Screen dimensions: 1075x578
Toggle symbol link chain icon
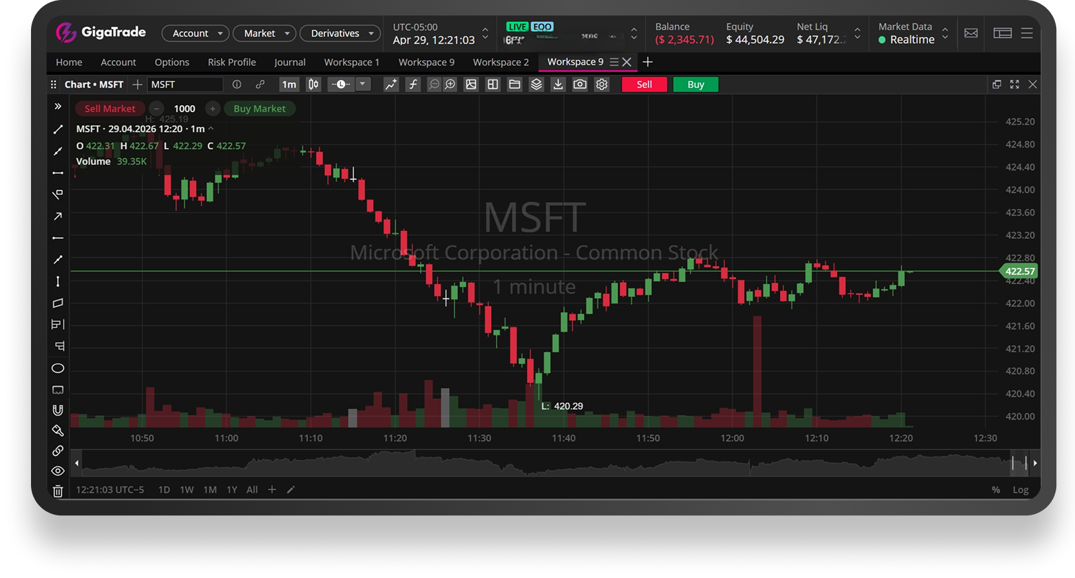(x=260, y=85)
